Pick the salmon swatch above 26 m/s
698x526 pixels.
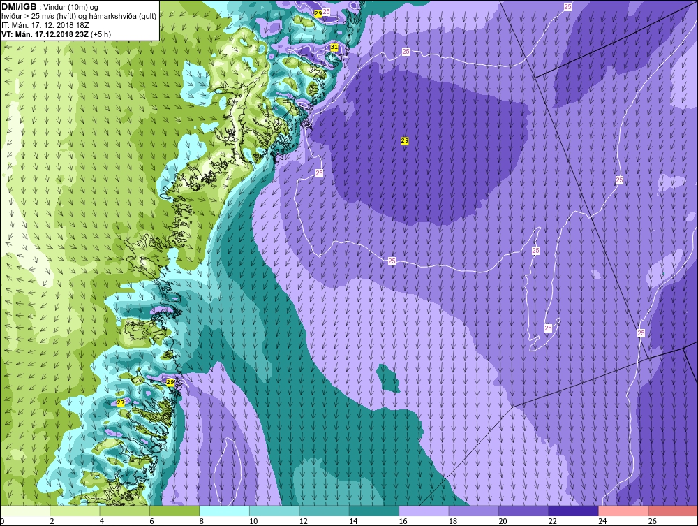click(x=673, y=511)
